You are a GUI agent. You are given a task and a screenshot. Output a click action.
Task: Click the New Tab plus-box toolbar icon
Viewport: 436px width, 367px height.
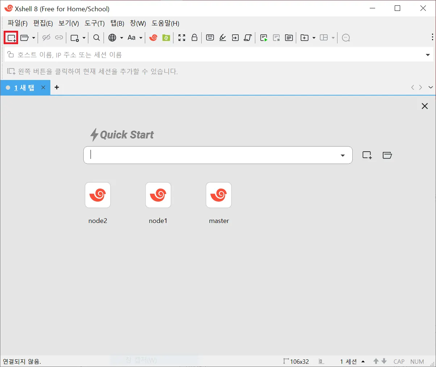coord(305,38)
